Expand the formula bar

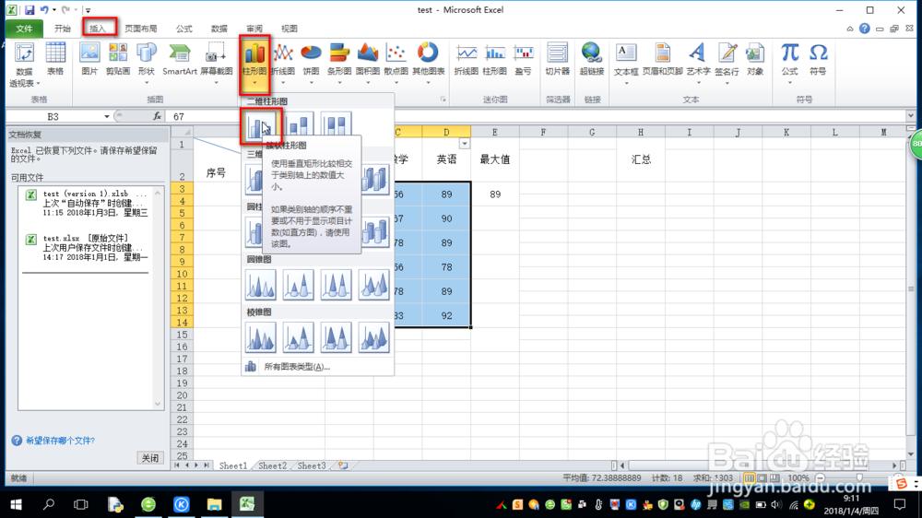click(x=910, y=116)
